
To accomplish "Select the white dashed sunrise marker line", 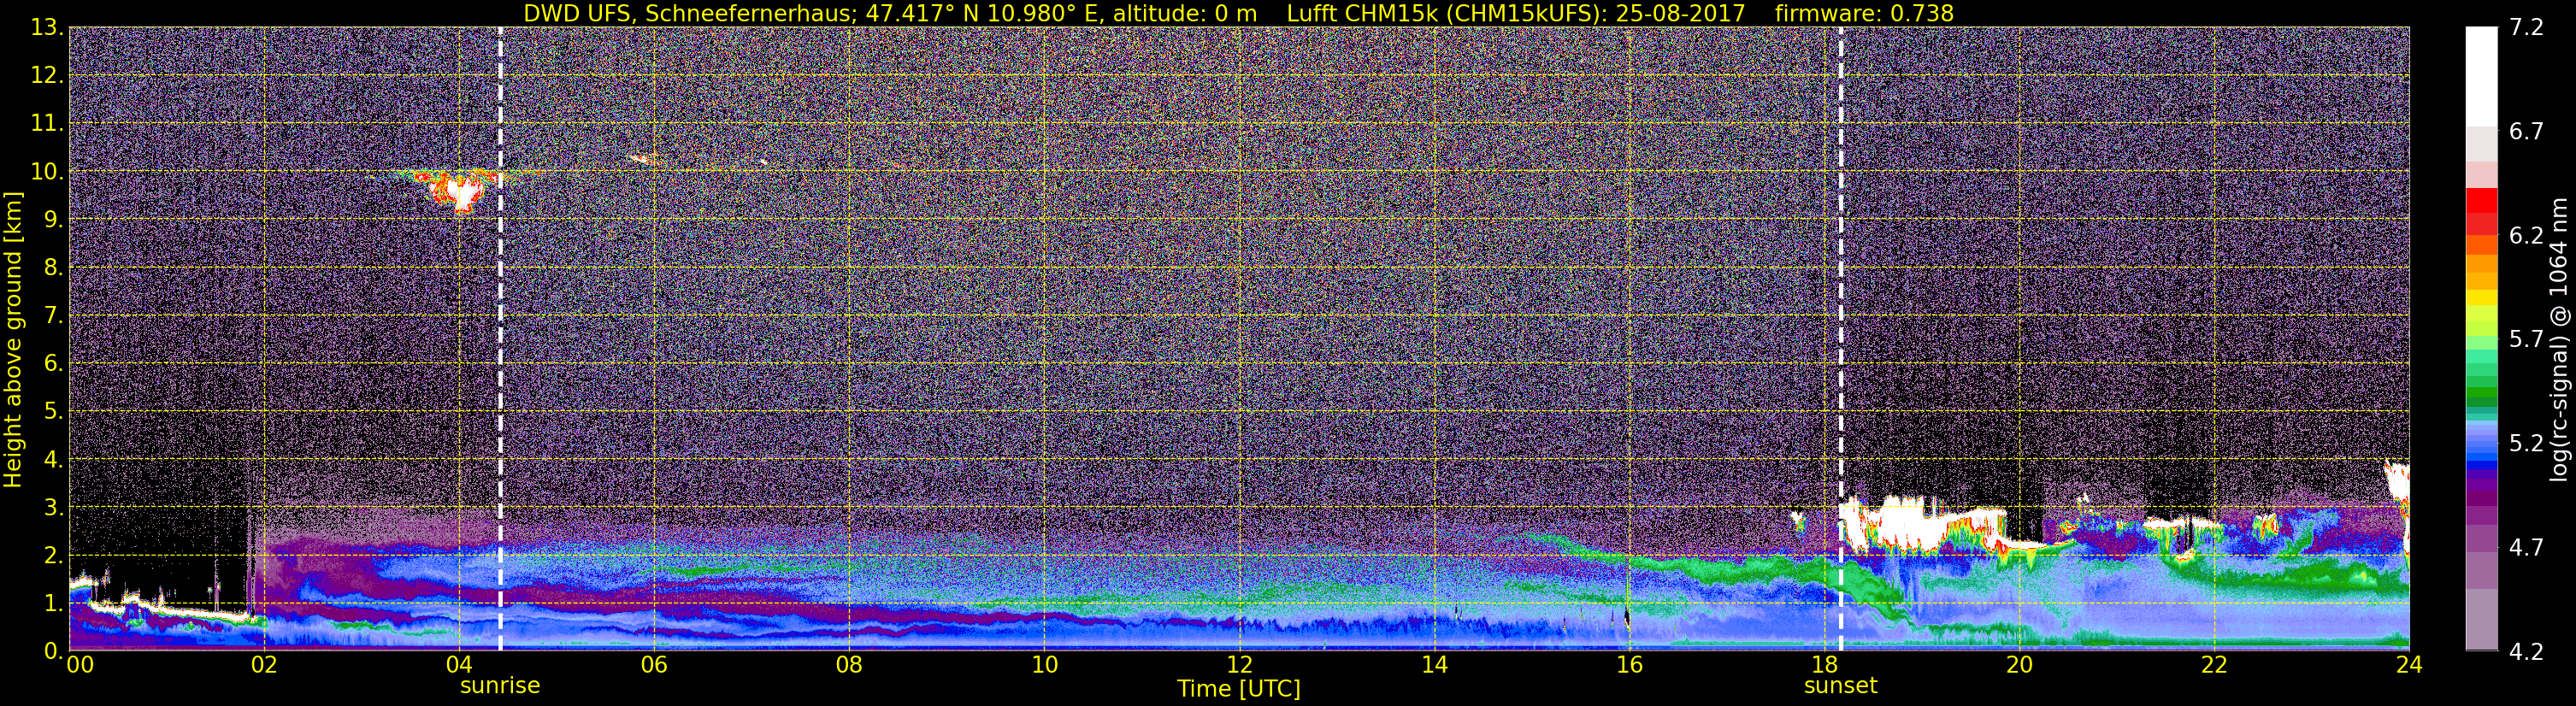I will [x=500, y=338].
